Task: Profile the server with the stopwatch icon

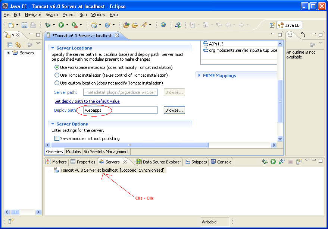Action: (282, 161)
